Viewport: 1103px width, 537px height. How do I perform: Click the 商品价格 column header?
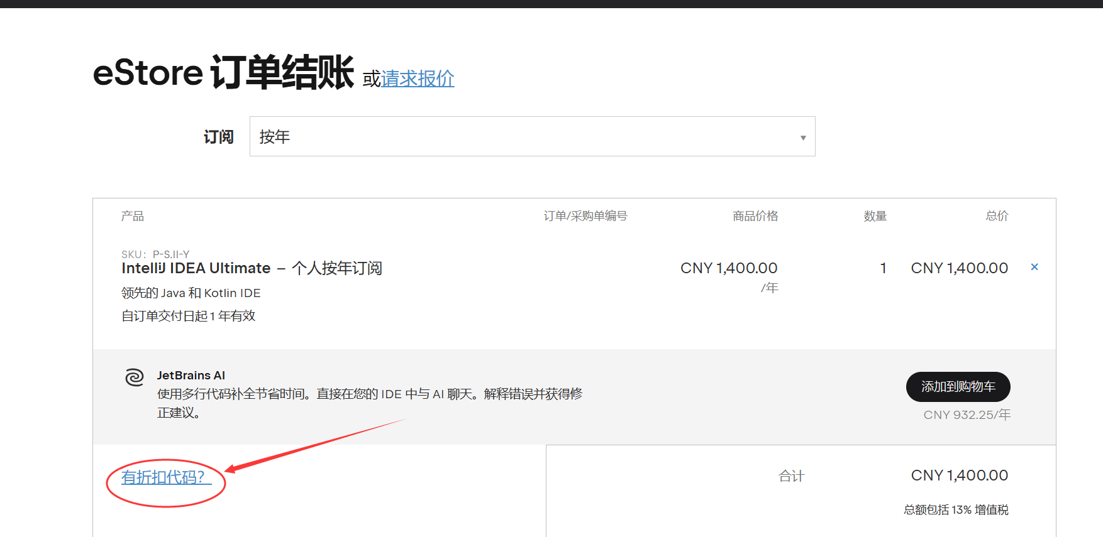point(755,216)
